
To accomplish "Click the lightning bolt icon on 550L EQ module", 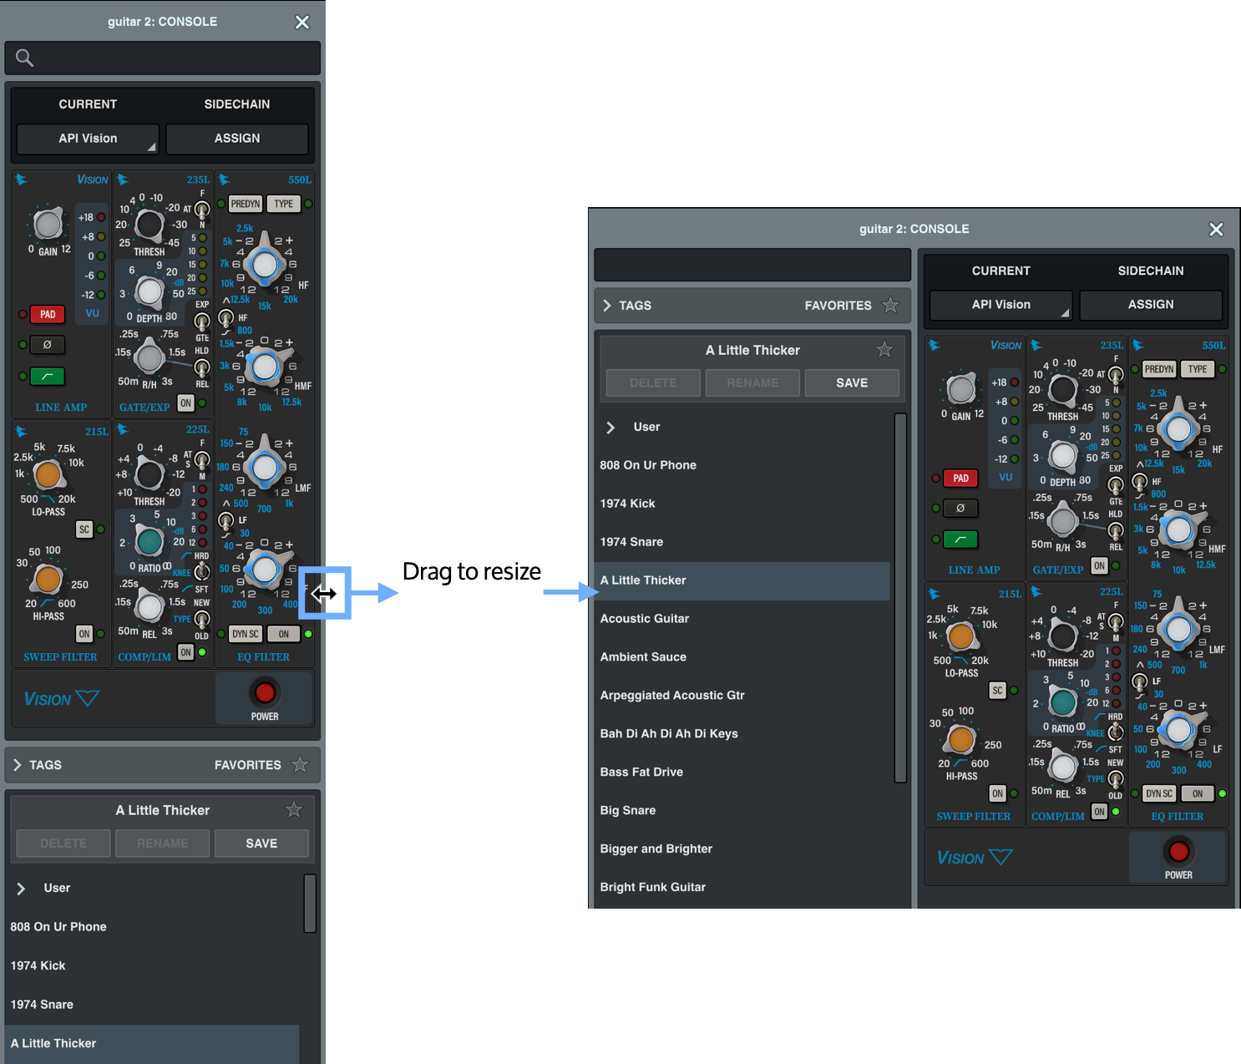I will coord(223,179).
